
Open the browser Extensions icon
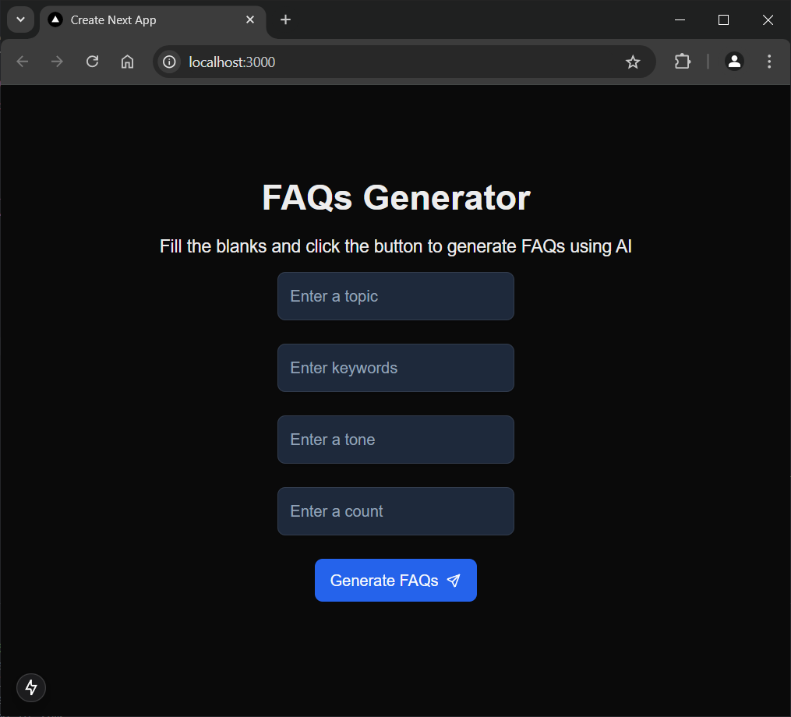[x=682, y=61]
